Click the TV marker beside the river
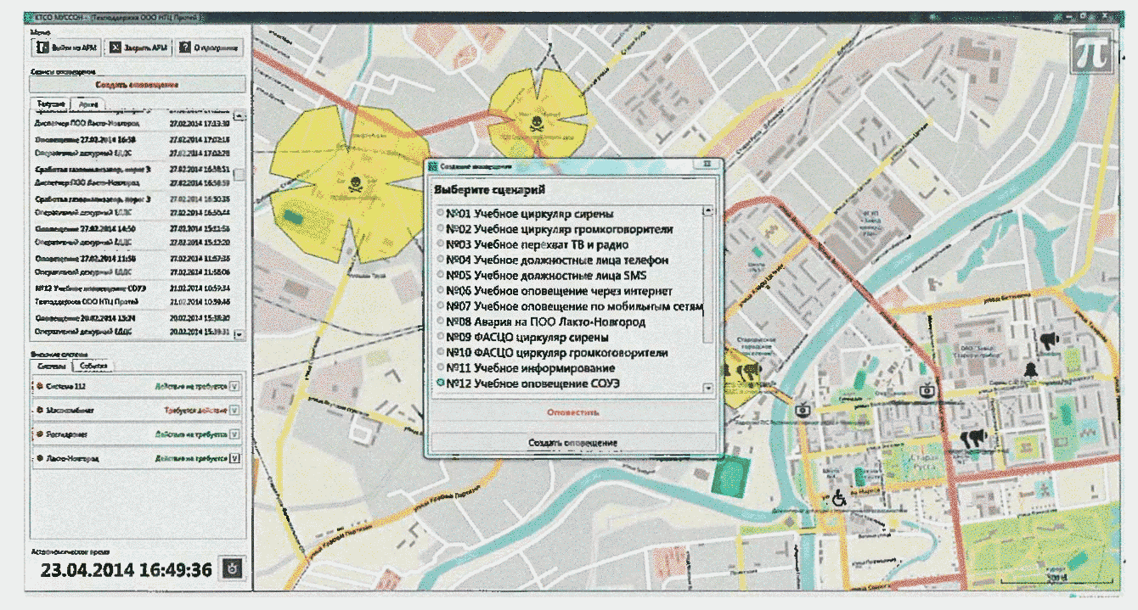Viewport: 1138px width, 610px height. pyautogui.click(x=803, y=410)
